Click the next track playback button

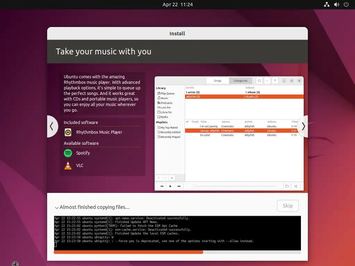click(x=179, y=186)
